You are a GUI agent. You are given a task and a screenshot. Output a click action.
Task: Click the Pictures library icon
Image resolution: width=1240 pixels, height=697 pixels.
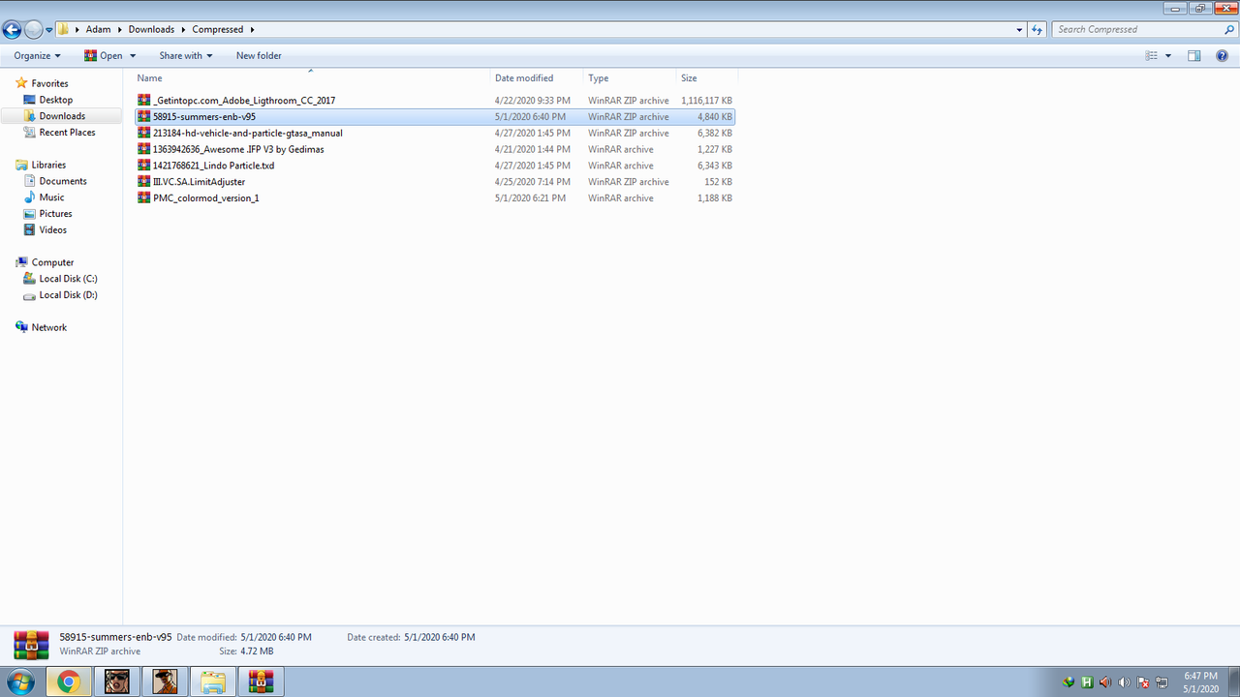[x=29, y=214]
